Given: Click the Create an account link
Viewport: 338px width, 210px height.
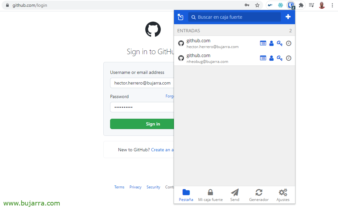Looking at the screenshot, I should tap(162, 150).
